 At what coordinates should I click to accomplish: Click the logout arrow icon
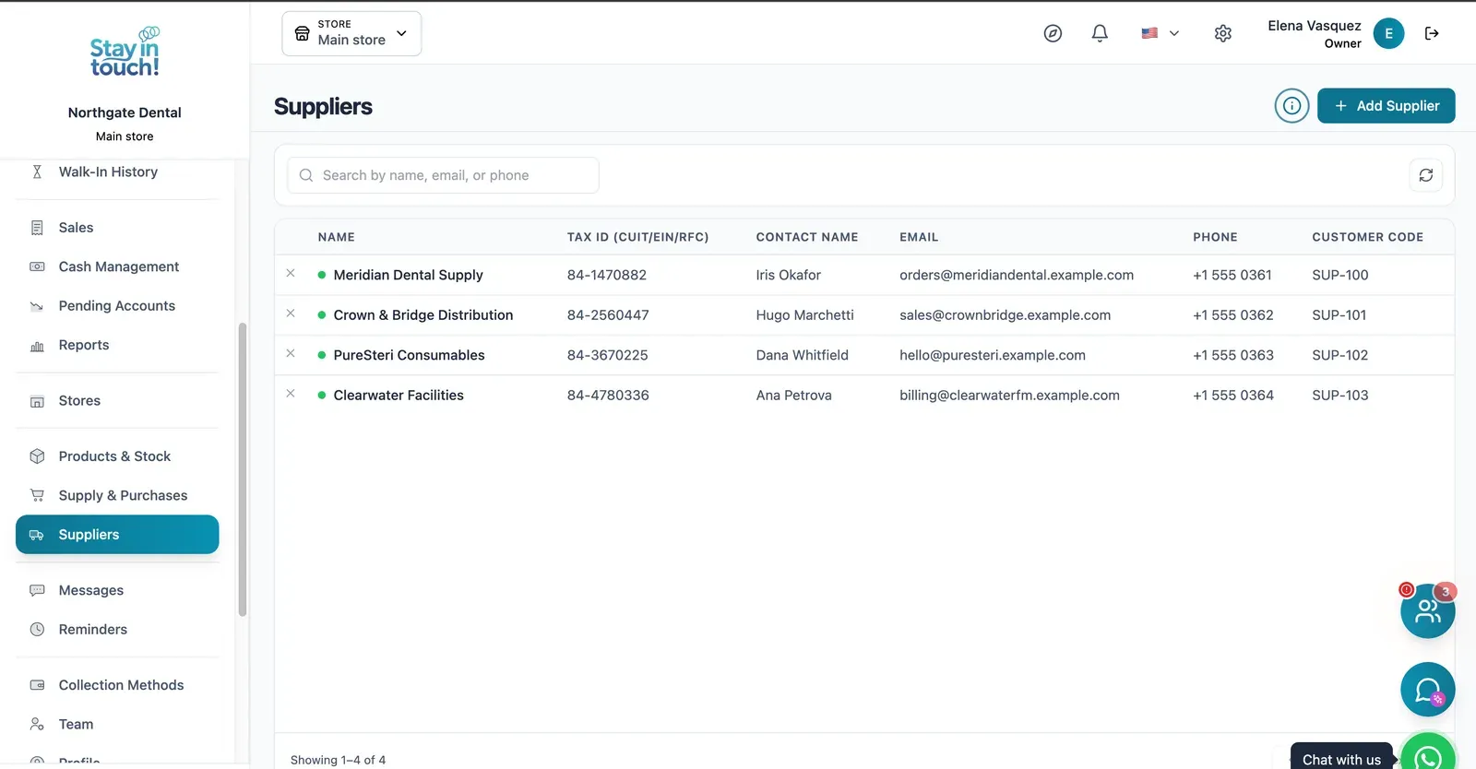pos(1432,33)
